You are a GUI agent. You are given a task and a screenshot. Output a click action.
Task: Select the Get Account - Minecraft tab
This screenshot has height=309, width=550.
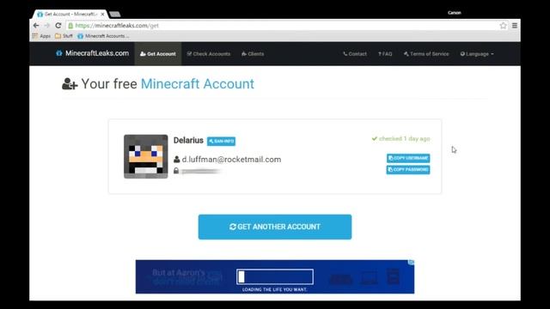click(x=70, y=15)
